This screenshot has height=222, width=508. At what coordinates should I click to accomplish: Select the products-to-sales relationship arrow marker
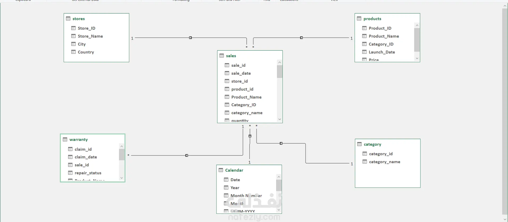pyautogui.click(x=301, y=38)
